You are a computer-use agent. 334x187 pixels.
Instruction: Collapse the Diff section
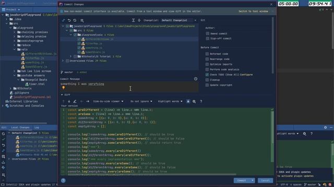62,95
